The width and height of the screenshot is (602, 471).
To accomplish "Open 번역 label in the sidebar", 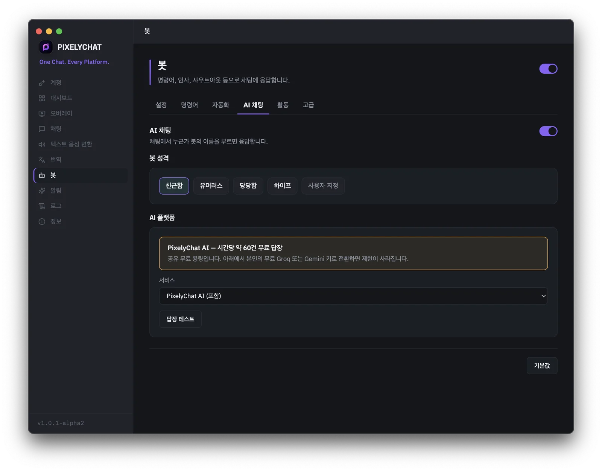I will click(x=56, y=160).
